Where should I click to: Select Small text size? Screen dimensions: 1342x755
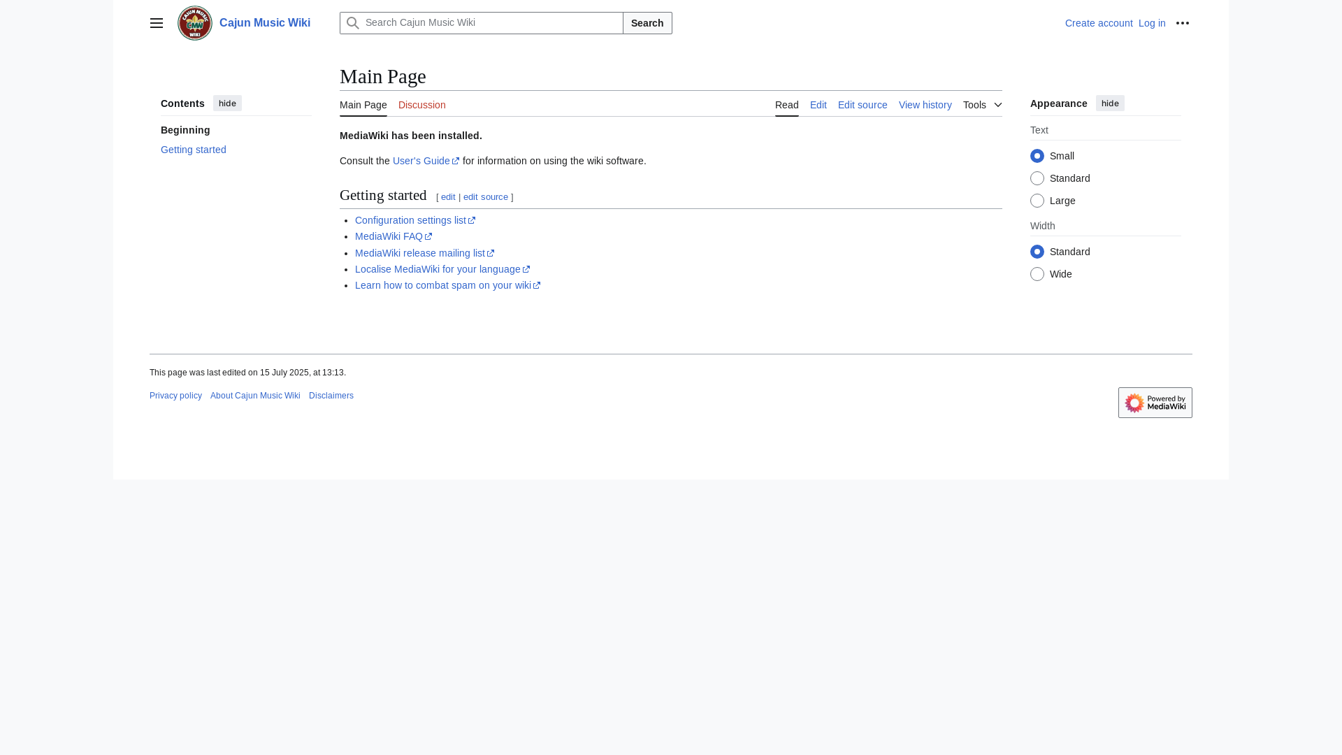click(x=1037, y=156)
